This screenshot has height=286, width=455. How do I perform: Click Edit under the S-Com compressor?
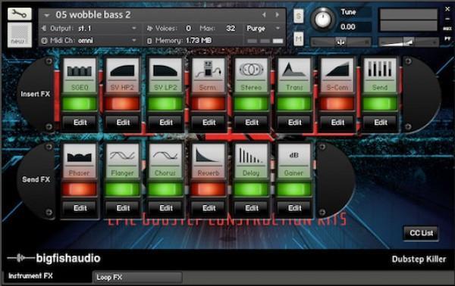click(337, 123)
